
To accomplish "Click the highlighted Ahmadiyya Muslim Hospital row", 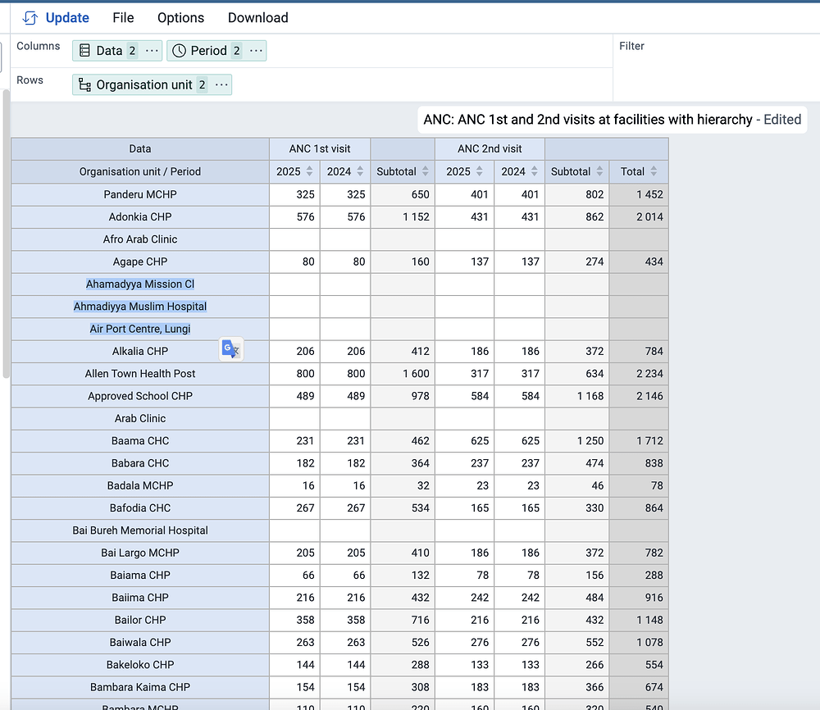I will pos(140,307).
